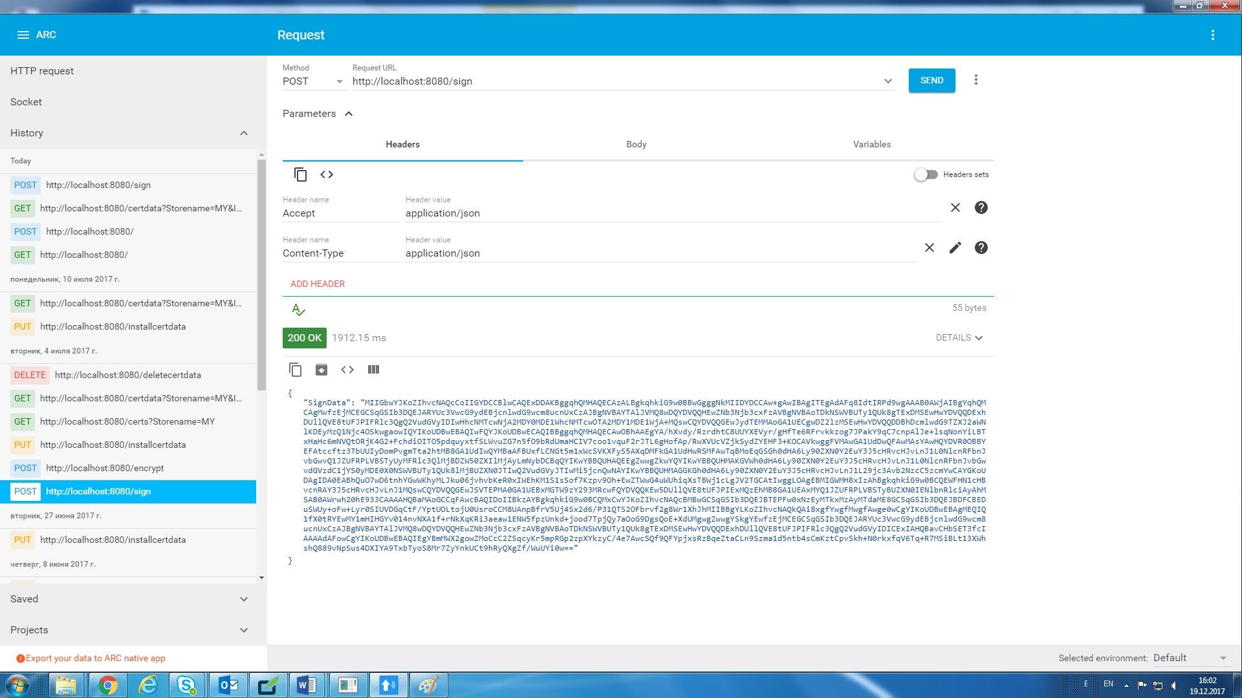Open the DELETE deletecertdata history entry
The image size is (1242, 698).
pos(127,375)
